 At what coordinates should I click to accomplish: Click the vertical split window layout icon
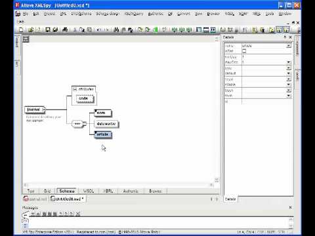pyautogui.click(x=199, y=29)
